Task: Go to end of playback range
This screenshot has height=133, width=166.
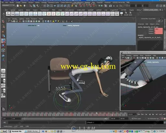Action: pos(164,114)
